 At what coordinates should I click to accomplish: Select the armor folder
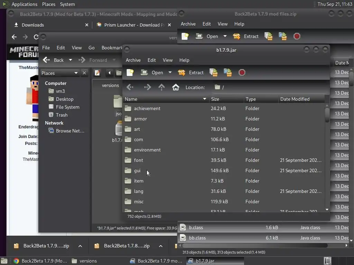tap(224, 119)
